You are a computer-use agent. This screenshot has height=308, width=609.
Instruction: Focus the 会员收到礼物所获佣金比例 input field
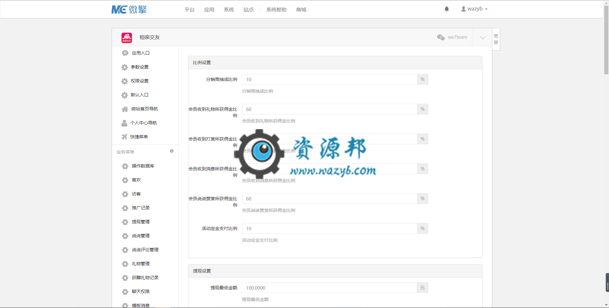pos(330,109)
